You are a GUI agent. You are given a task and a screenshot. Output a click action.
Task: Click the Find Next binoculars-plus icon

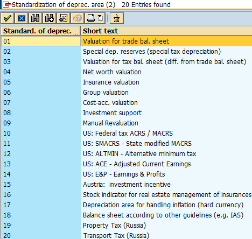[x=49, y=18]
